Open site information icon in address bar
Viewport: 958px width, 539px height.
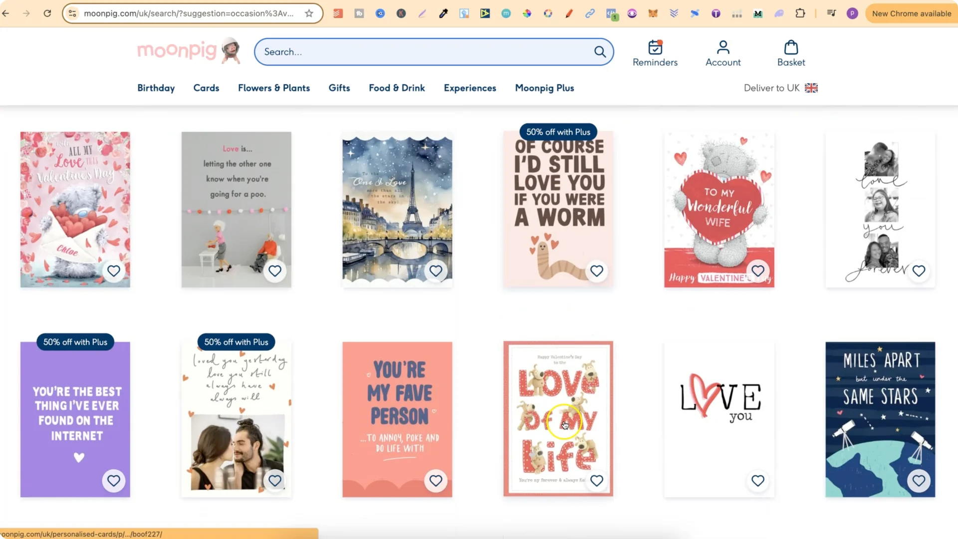[72, 13]
